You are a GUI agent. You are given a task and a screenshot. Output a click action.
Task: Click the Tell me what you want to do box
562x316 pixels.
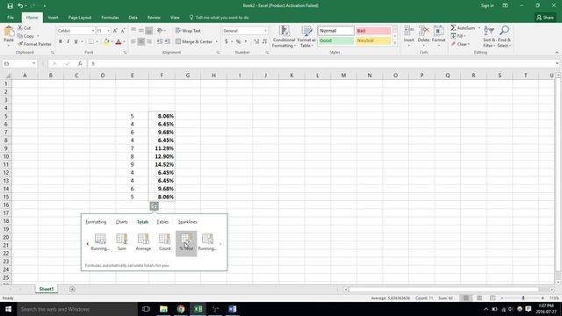[x=219, y=18]
